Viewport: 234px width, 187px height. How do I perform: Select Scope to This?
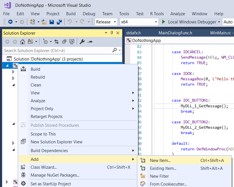(x=78, y=134)
